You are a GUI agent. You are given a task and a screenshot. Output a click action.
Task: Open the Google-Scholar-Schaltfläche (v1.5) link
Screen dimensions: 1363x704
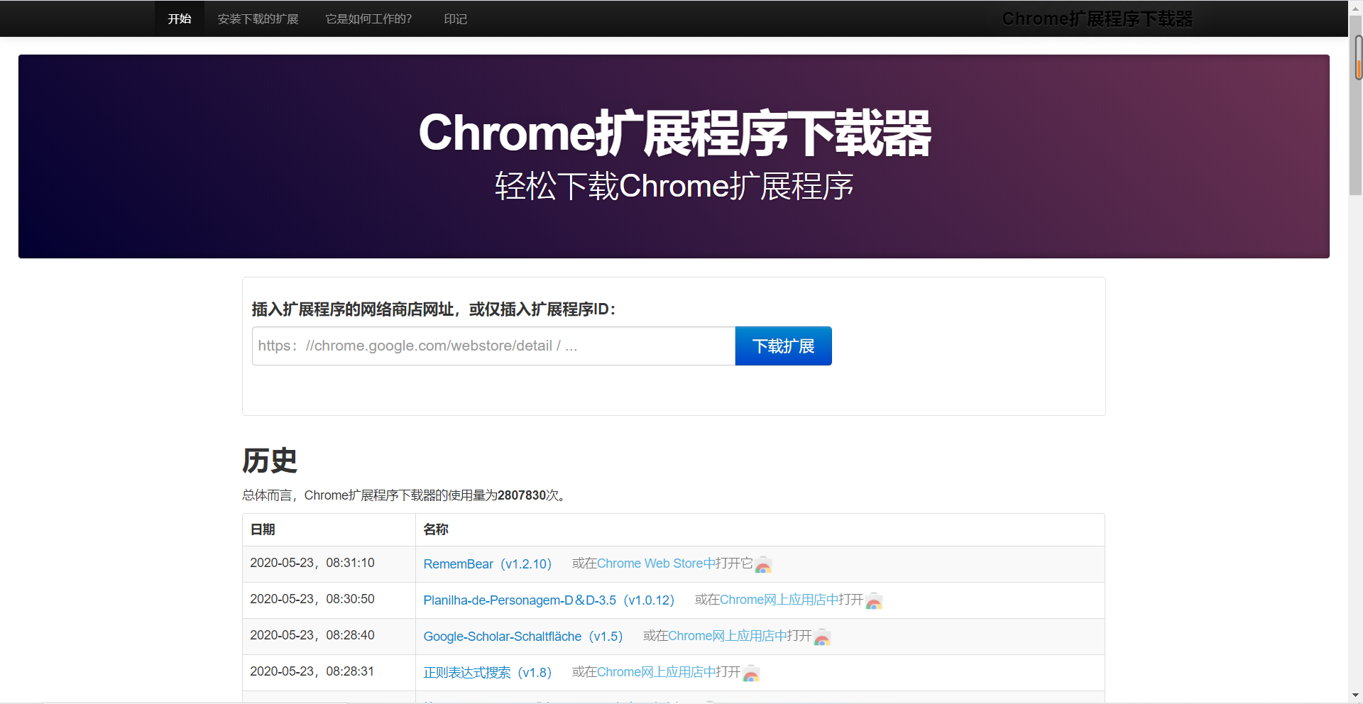(x=522, y=636)
